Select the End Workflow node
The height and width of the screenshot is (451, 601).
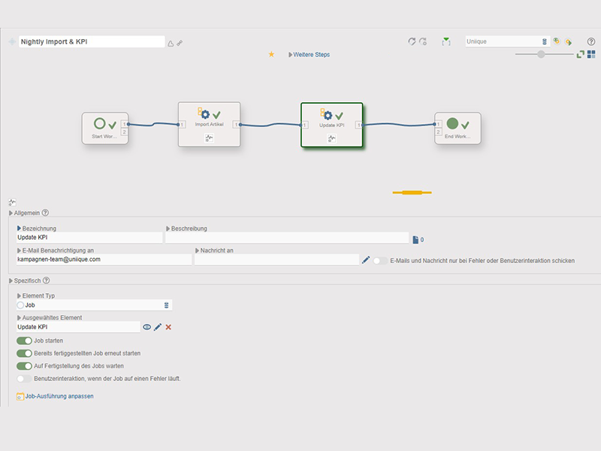pyautogui.click(x=458, y=128)
